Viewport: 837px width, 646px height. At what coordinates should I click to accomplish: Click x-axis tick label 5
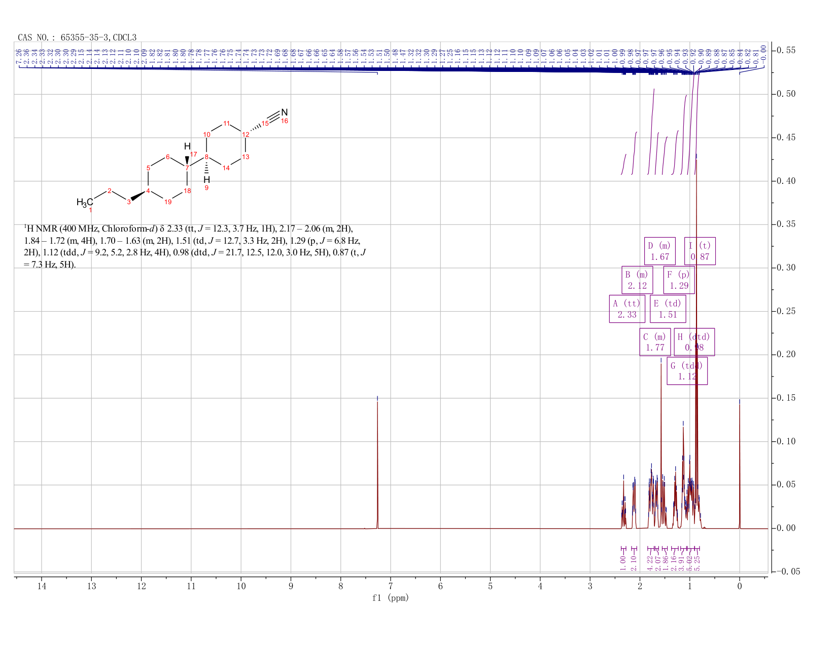pos(490,586)
